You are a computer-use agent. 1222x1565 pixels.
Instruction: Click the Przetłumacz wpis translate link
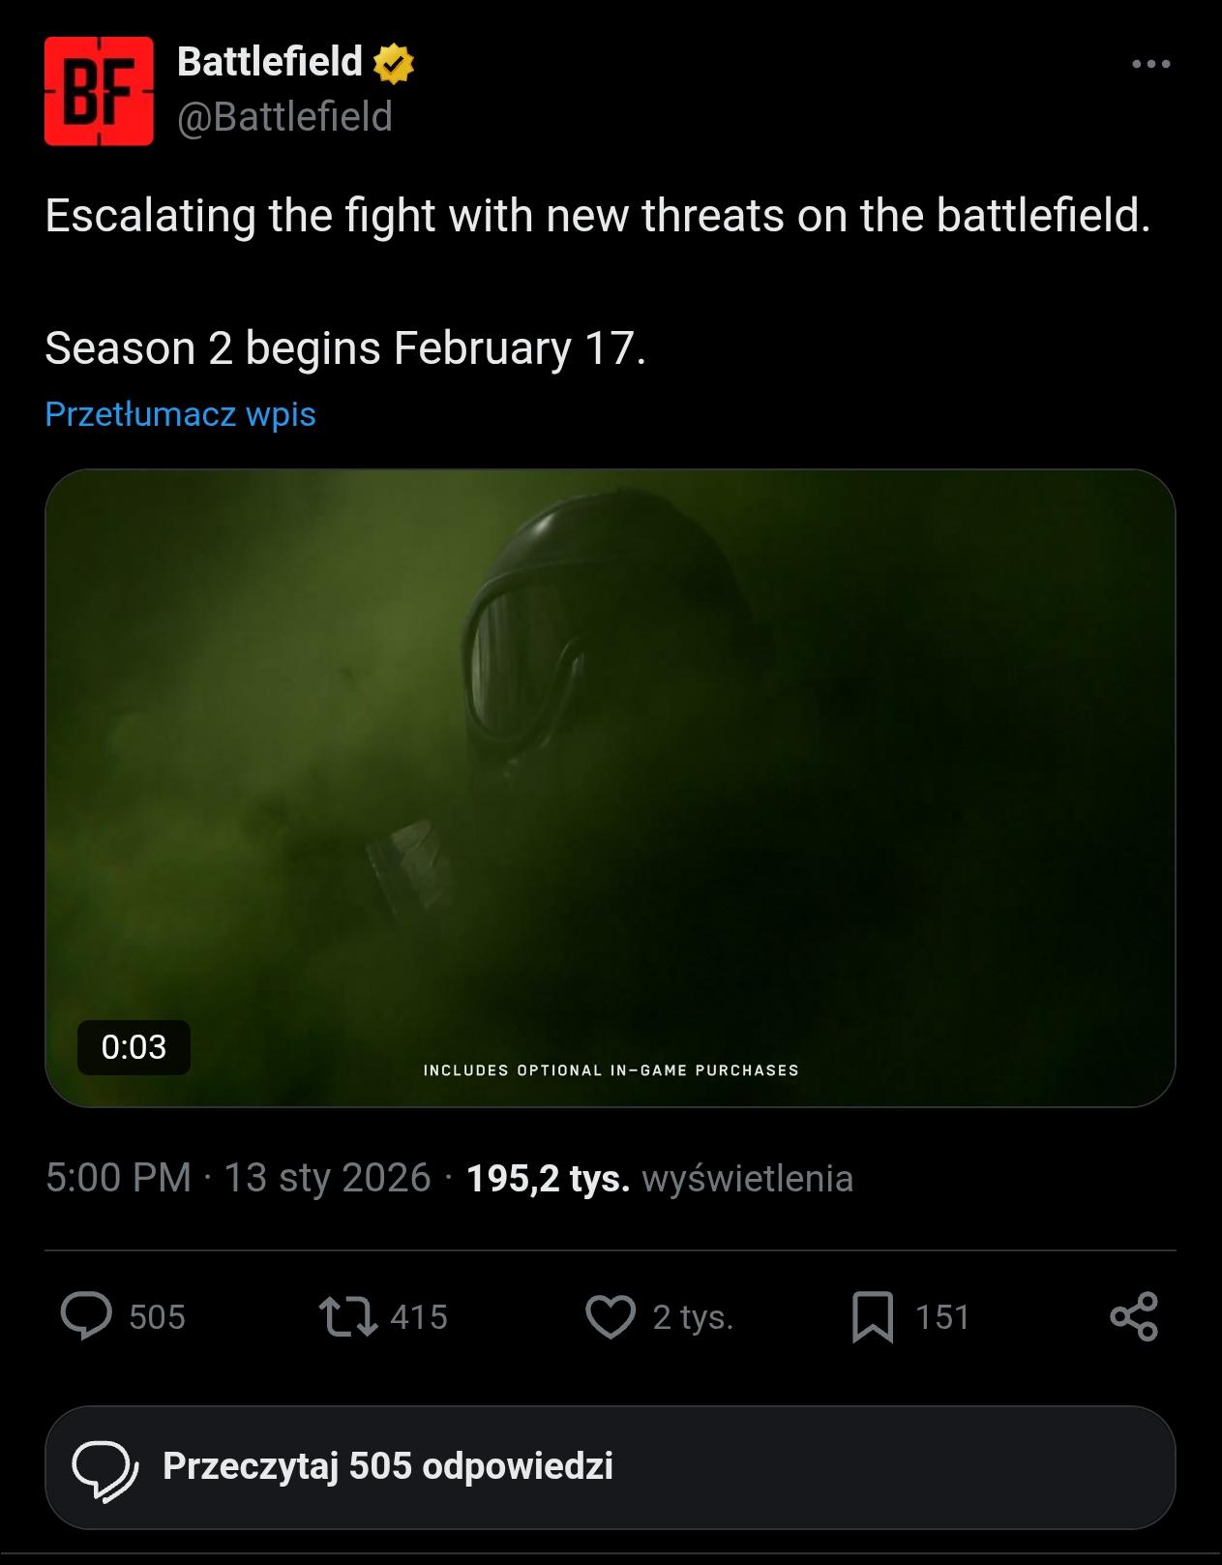pos(180,414)
